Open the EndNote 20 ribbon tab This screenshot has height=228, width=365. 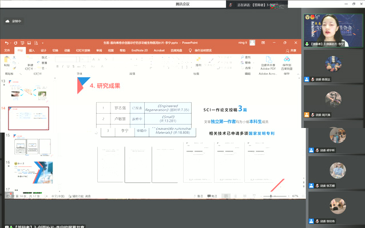[140, 50]
